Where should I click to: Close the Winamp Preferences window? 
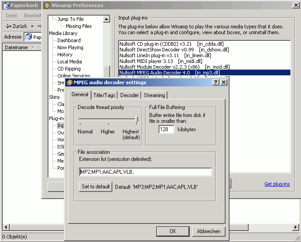296,5
